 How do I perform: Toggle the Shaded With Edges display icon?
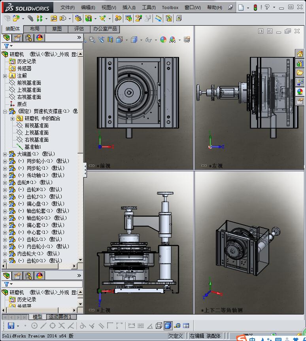168,326
